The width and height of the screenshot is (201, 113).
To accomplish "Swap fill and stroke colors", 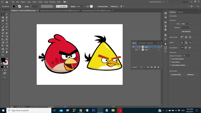I will pyautogui.click(x=7, y=59).
